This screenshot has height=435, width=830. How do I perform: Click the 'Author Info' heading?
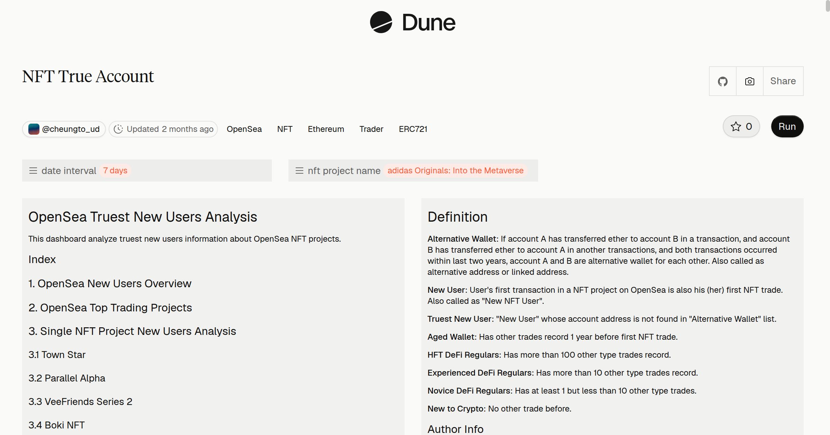455,429
